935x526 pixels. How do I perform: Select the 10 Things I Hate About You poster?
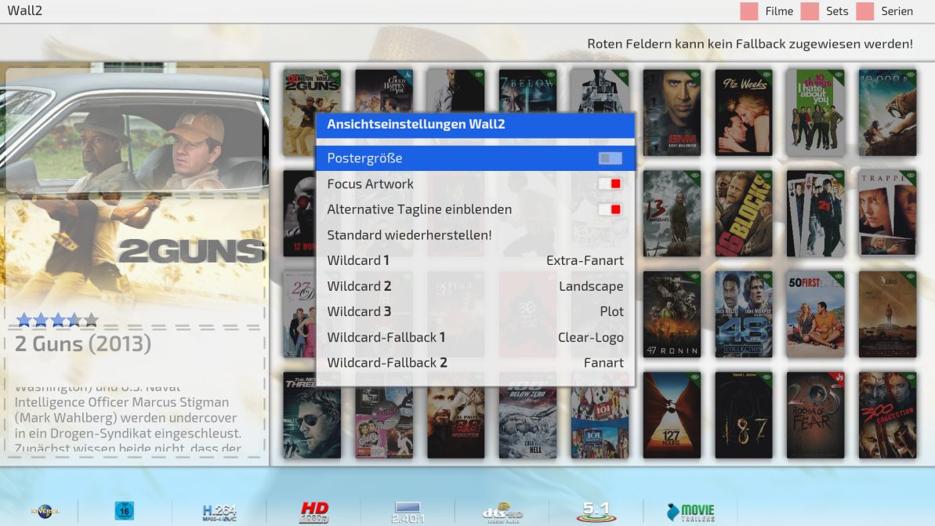(815, 113)
